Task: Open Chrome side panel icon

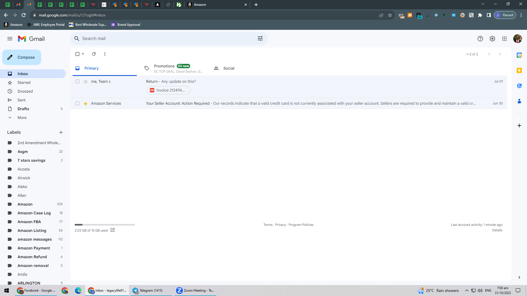Action: [x=489, y=15]
